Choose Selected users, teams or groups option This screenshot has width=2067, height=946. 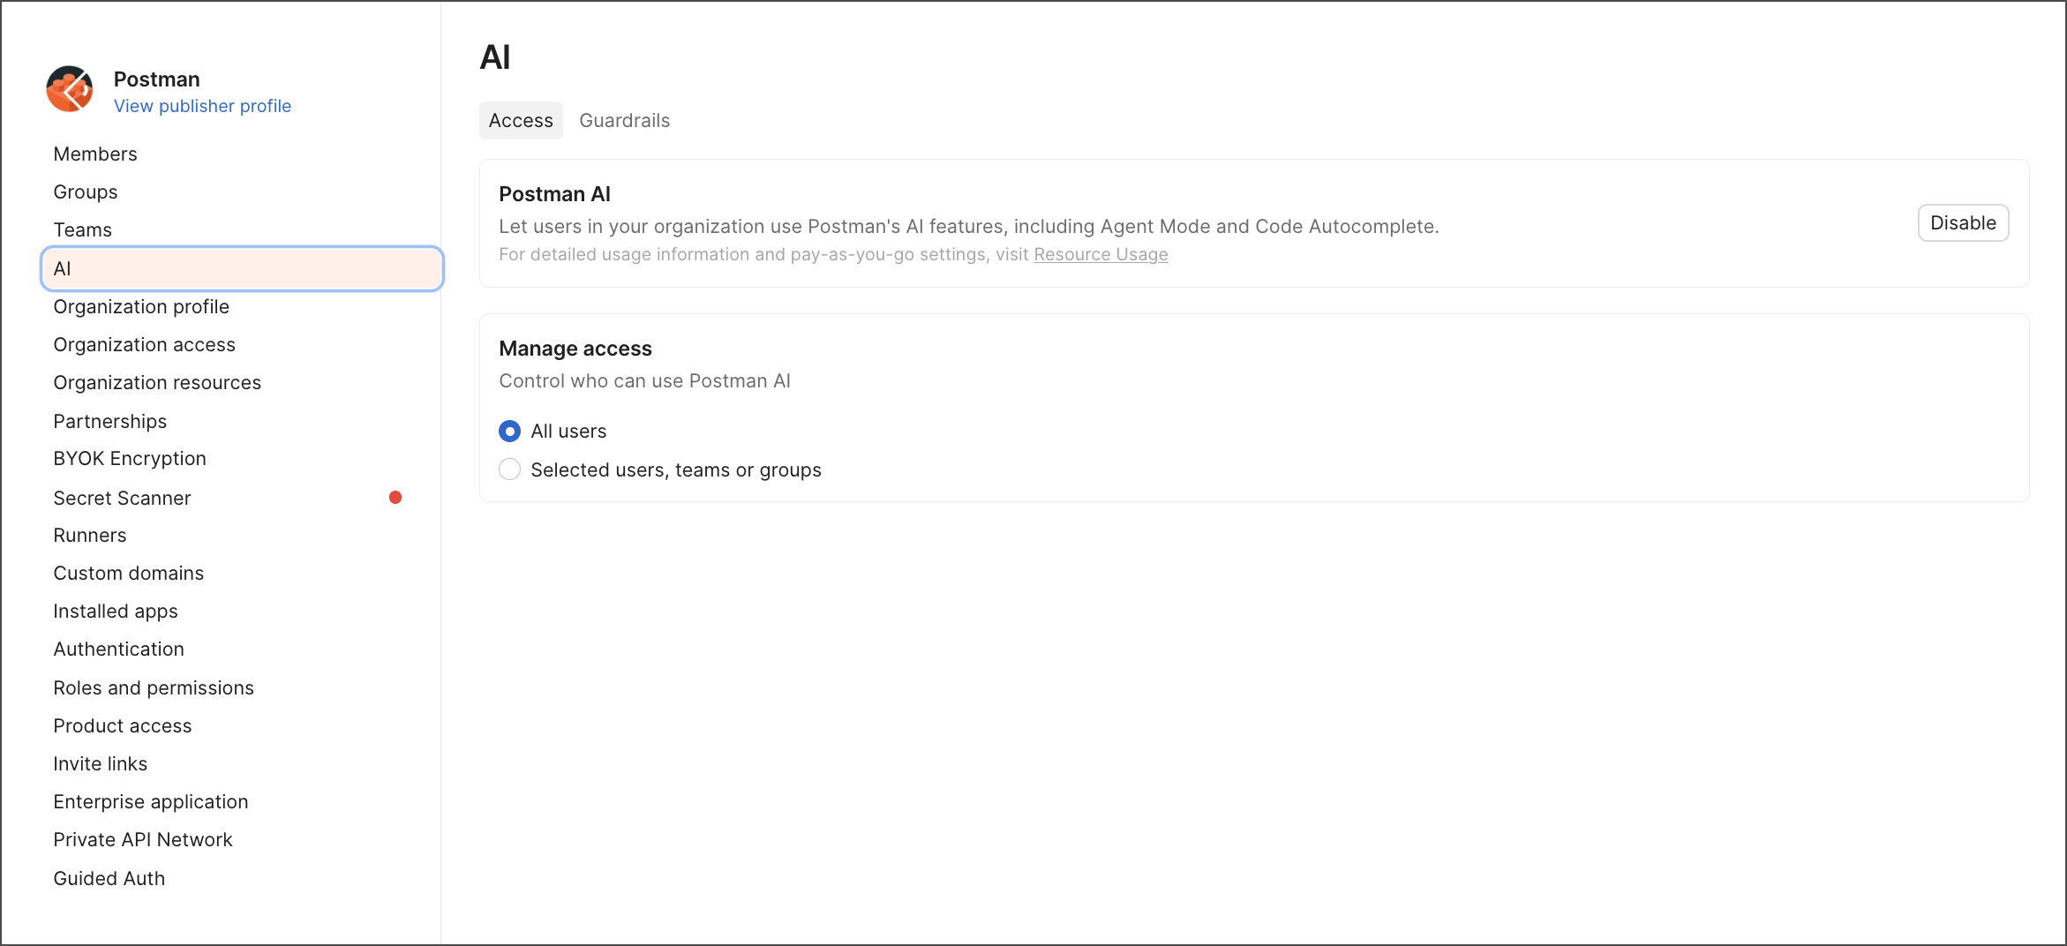(x=509, y=469)
